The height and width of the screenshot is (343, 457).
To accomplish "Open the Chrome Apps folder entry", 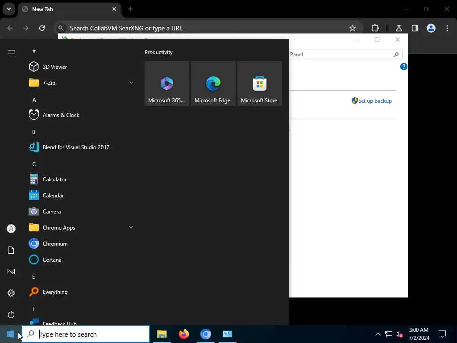I will 81,227.
